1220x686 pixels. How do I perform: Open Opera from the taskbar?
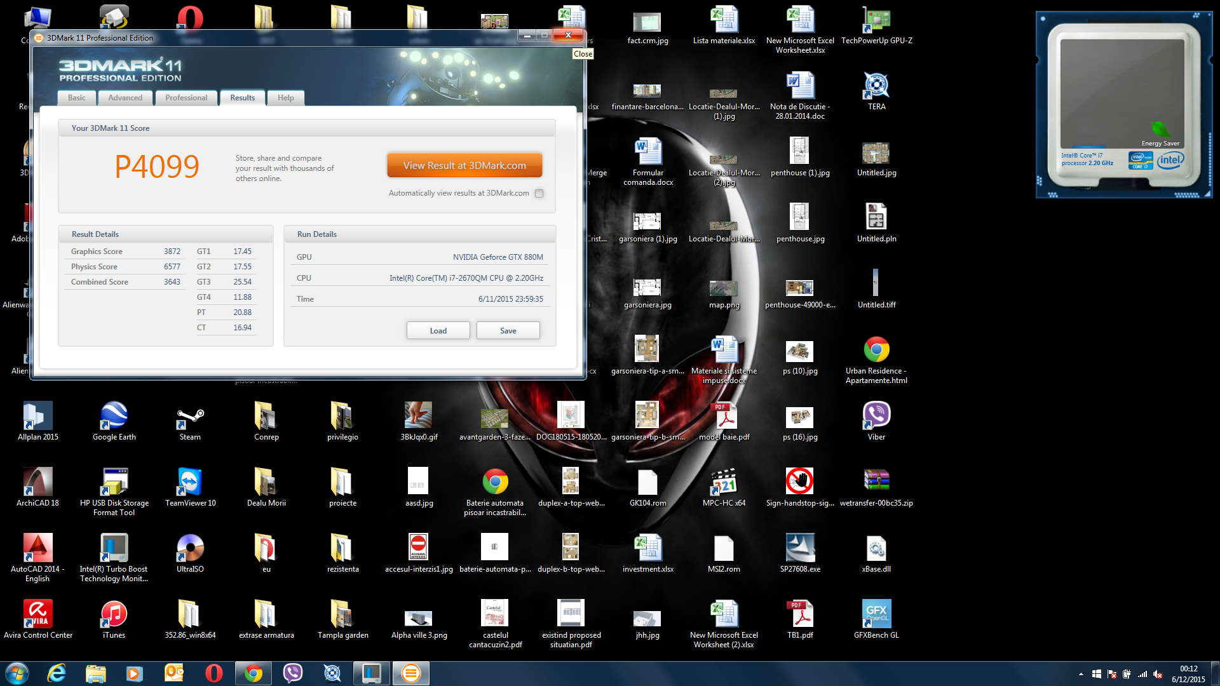point(214,673)
